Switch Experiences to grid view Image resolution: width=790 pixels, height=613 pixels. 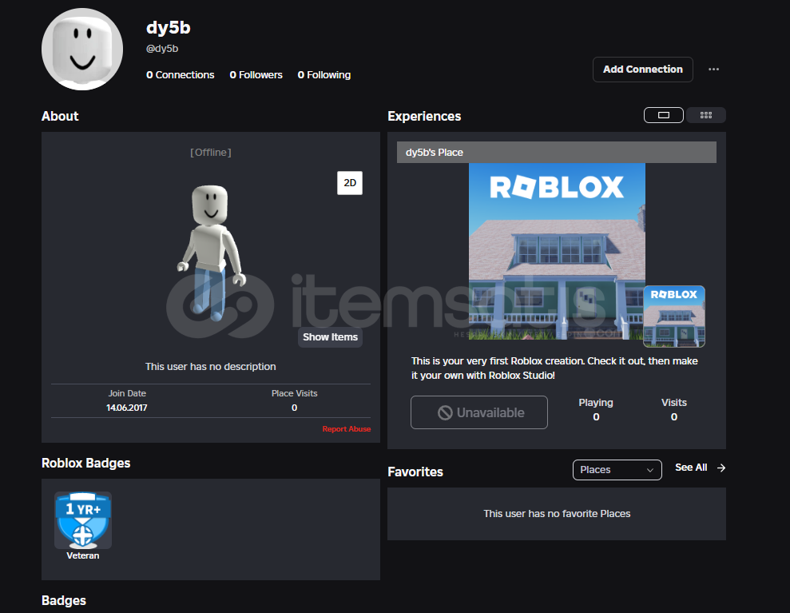[x=706, y=115]
